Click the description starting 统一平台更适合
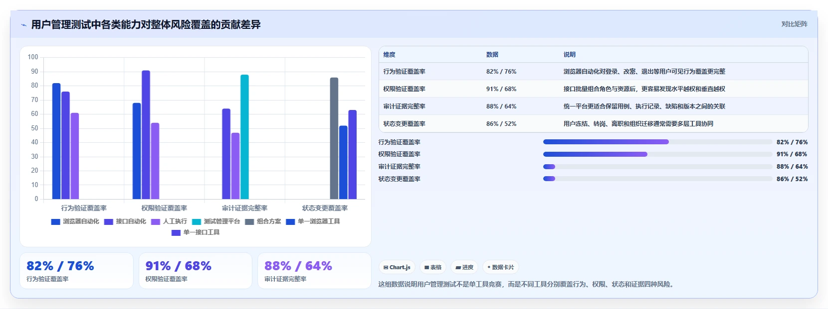Viewport: 828px width, 309px height. 644,106
